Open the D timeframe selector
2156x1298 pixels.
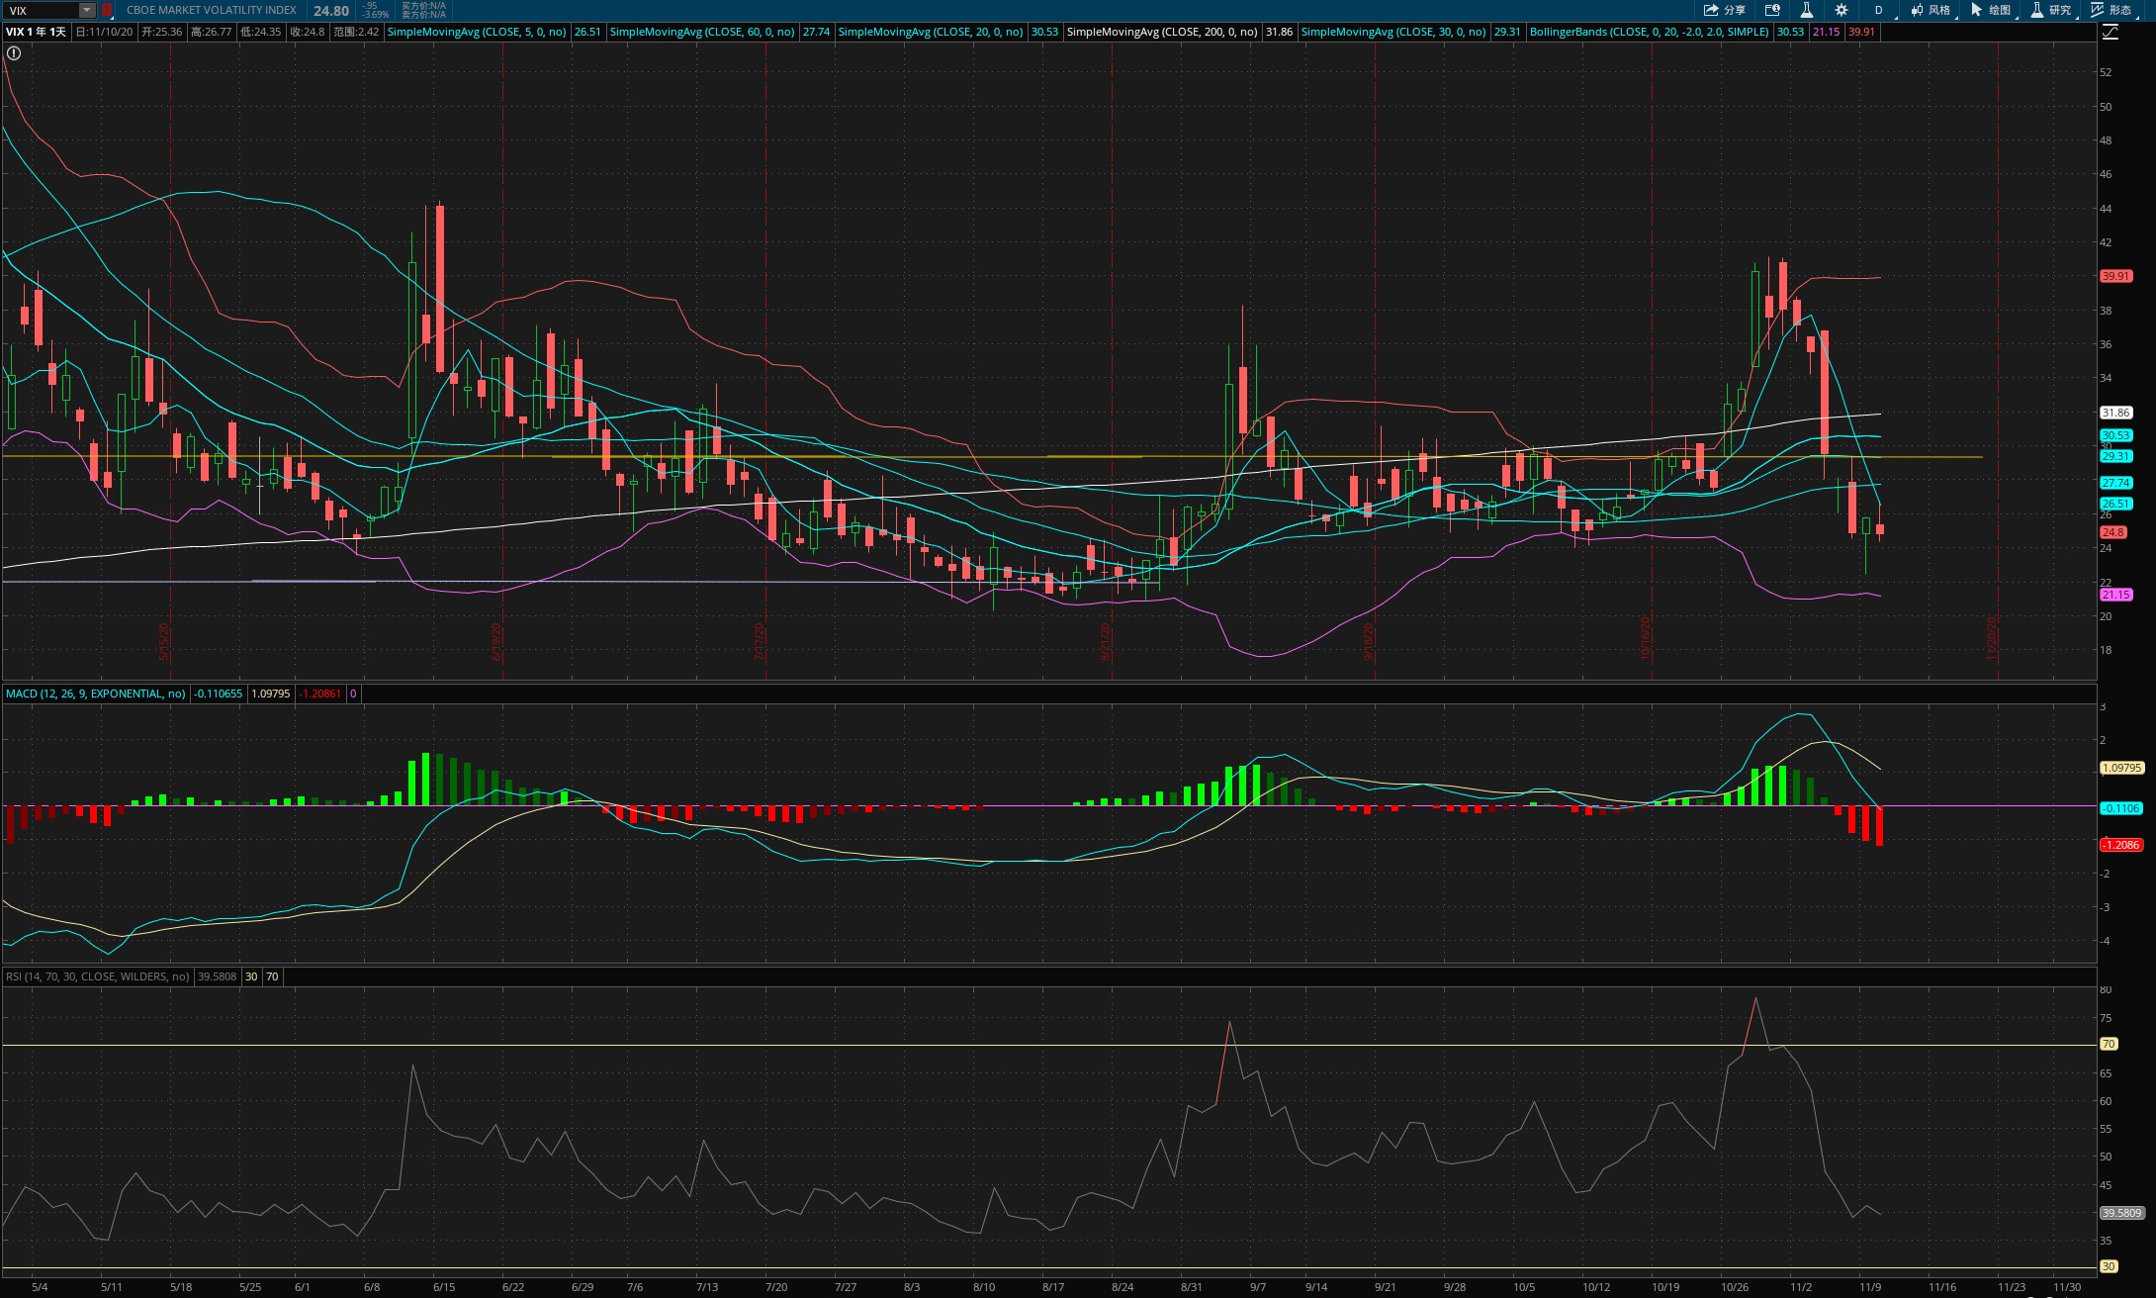(1878, 10)
